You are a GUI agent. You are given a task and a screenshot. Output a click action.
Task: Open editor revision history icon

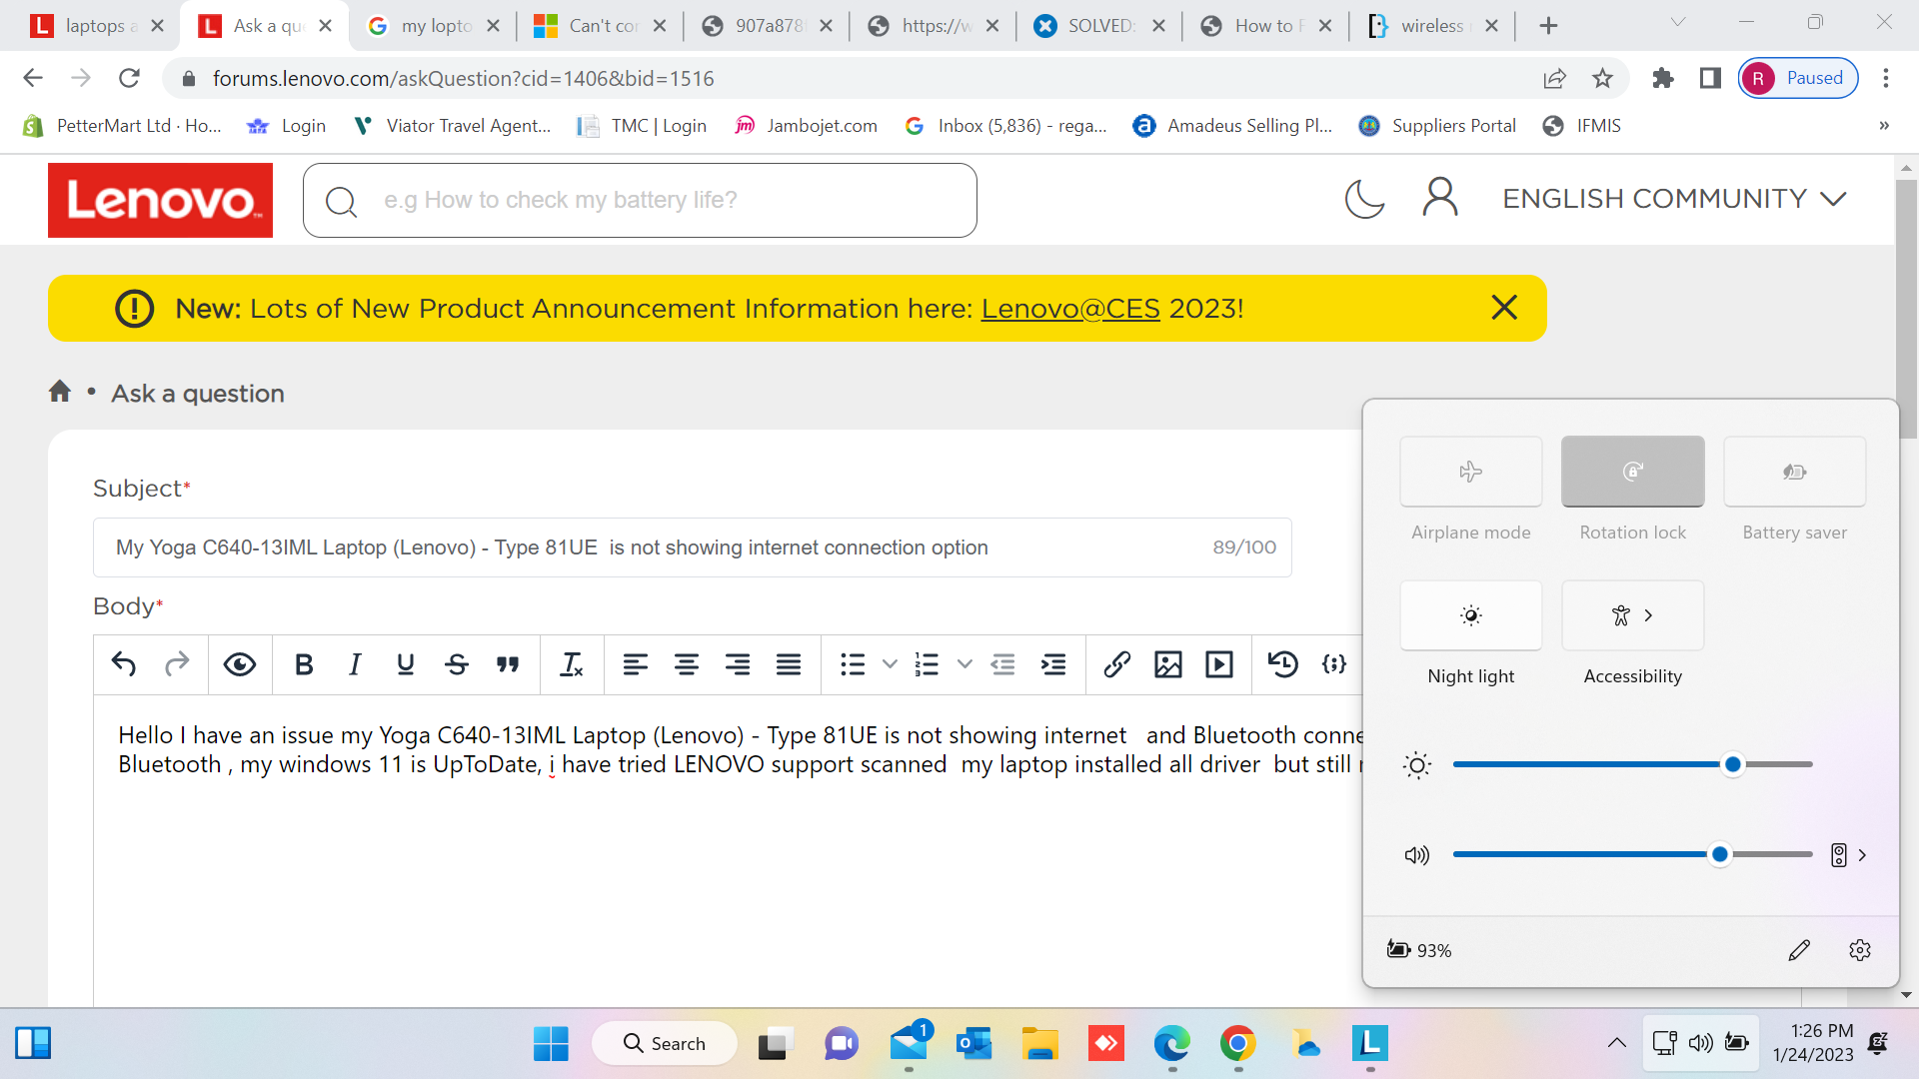coord(1283,664)
